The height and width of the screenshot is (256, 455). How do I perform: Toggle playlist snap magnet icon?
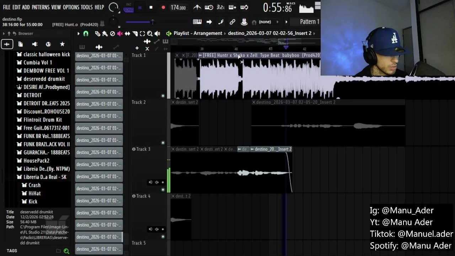click(86, 33)
